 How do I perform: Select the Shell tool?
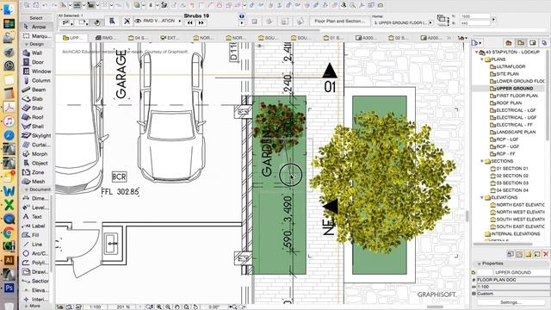tap(36, 127)
